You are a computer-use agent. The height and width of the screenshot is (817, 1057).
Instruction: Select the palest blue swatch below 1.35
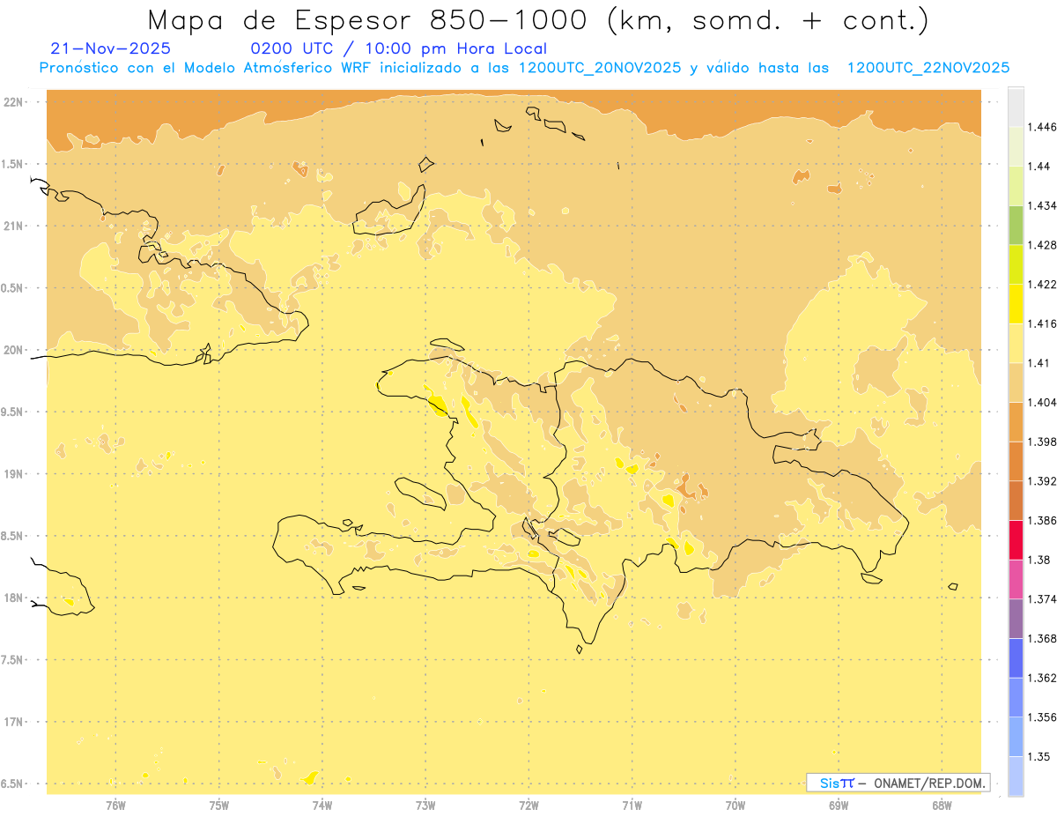pos(1016,776)
